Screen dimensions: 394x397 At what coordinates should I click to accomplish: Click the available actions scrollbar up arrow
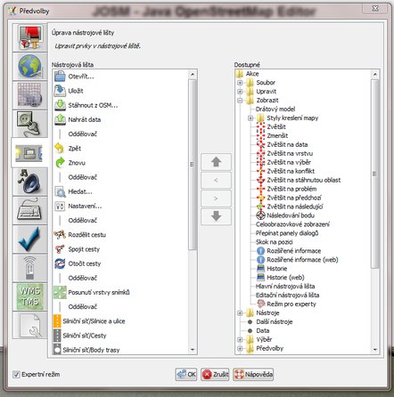coord(375,74)
